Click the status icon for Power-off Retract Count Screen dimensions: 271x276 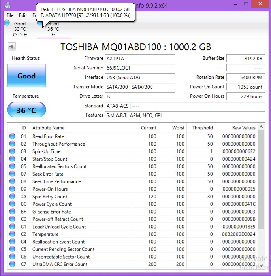[12, 219]
